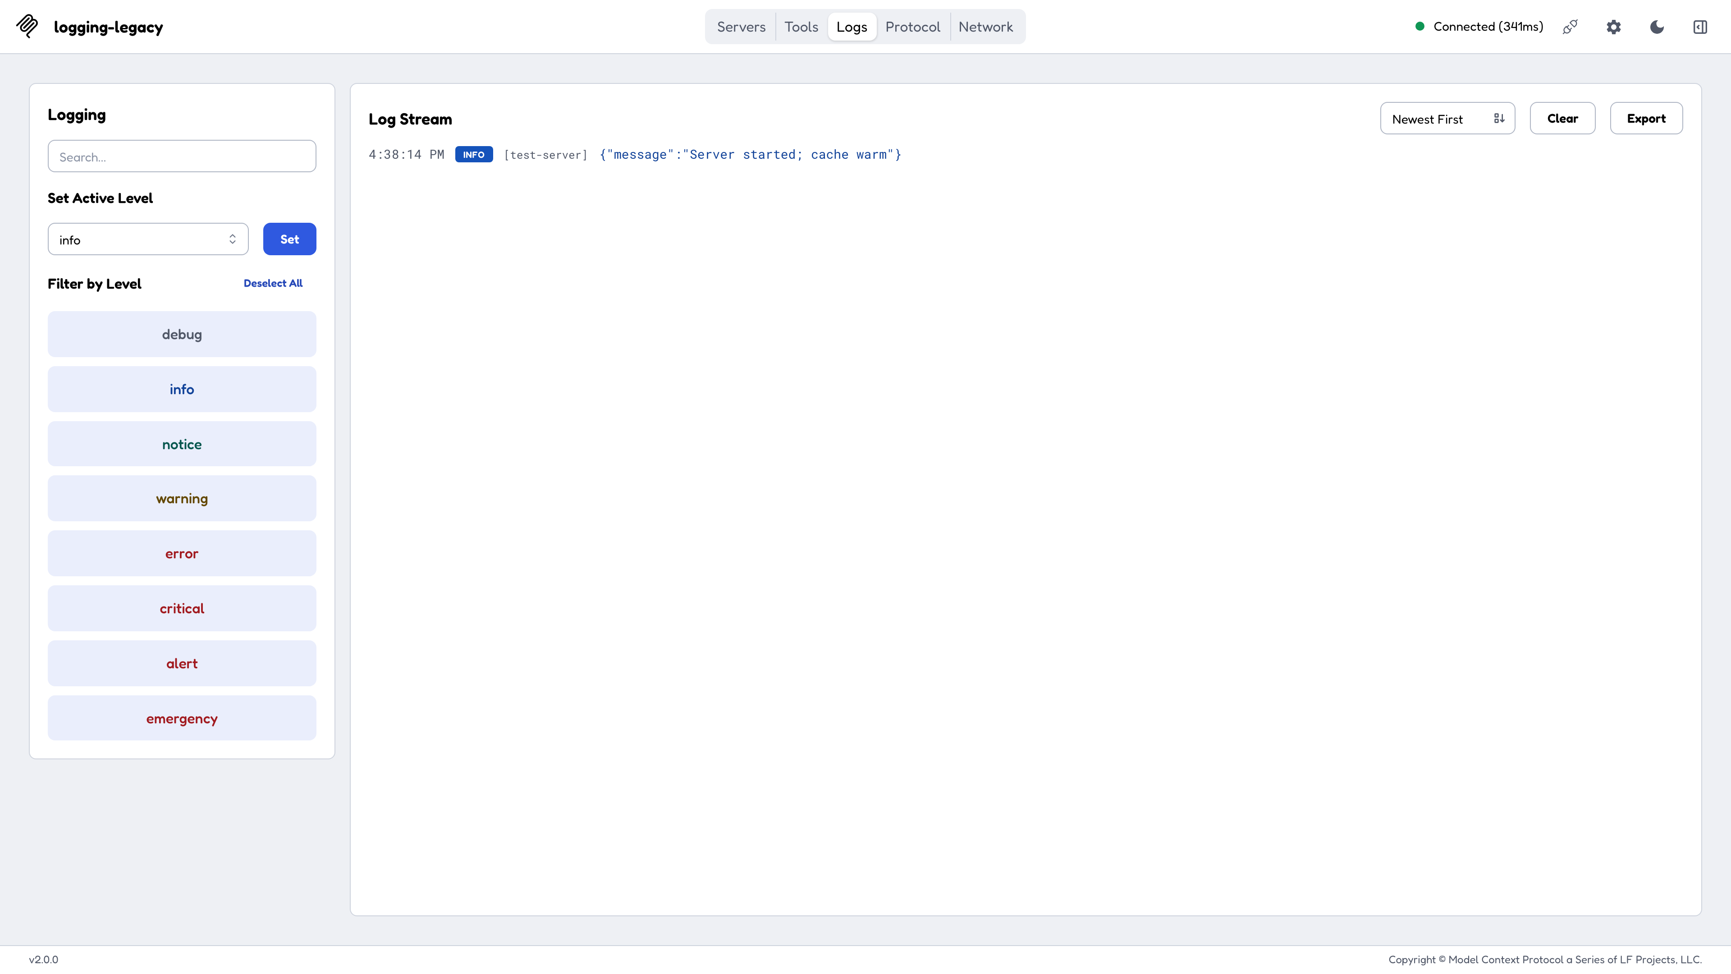1731x974 pixels.
Task: Click the Log Stream heading
Action: [411, 119]
